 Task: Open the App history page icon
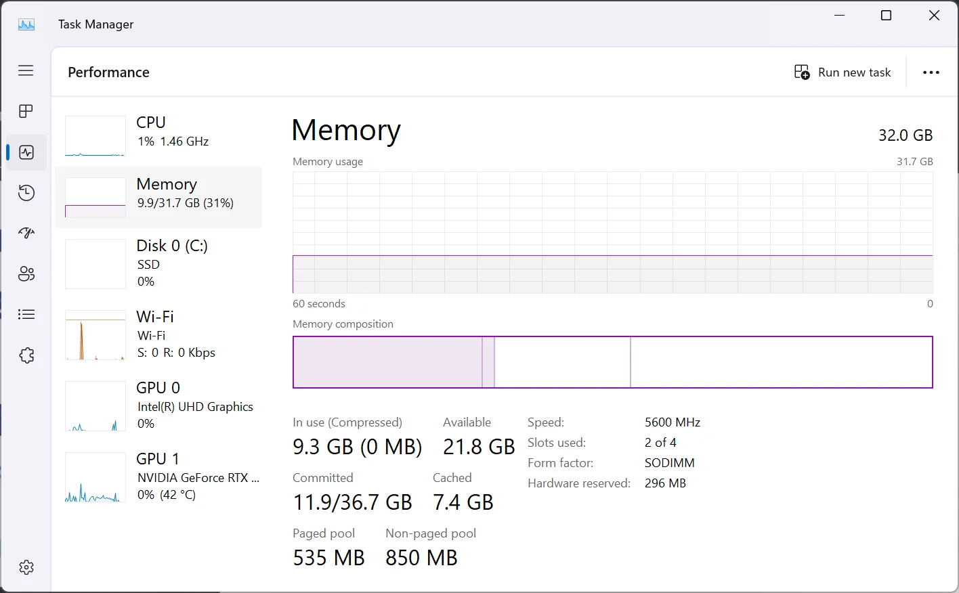click(26, 193)
